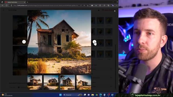Select the second thumbnail of the beach house
Image resolution: width=173 pixels, height=97 pixels.
coord(51,82)
